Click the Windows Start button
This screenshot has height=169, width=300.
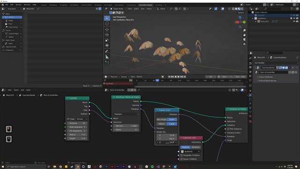(3, 167)
